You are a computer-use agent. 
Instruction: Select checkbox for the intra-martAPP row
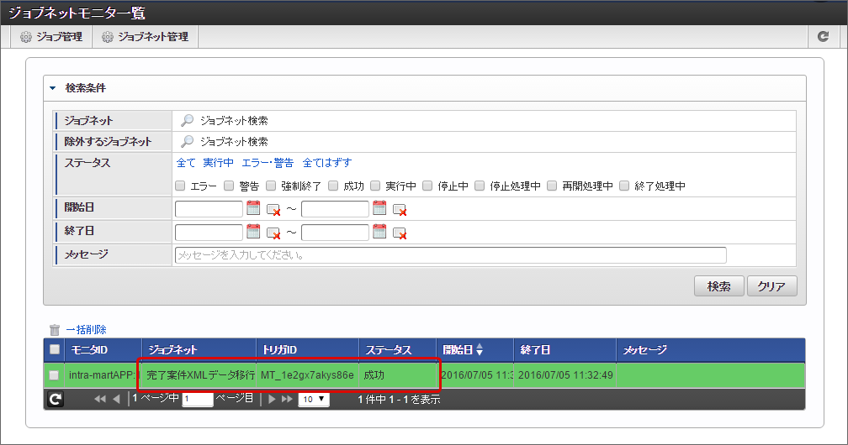pyautogui.click(x=54, y=374)
